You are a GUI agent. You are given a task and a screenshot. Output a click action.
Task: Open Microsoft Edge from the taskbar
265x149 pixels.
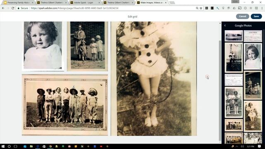[38, 146]
